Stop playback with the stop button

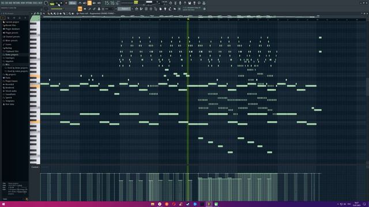click(62, 3)
